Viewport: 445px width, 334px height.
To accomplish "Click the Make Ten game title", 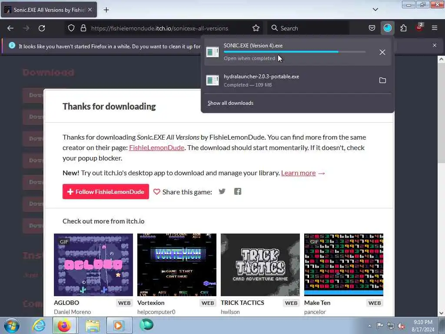I will 317,303.
